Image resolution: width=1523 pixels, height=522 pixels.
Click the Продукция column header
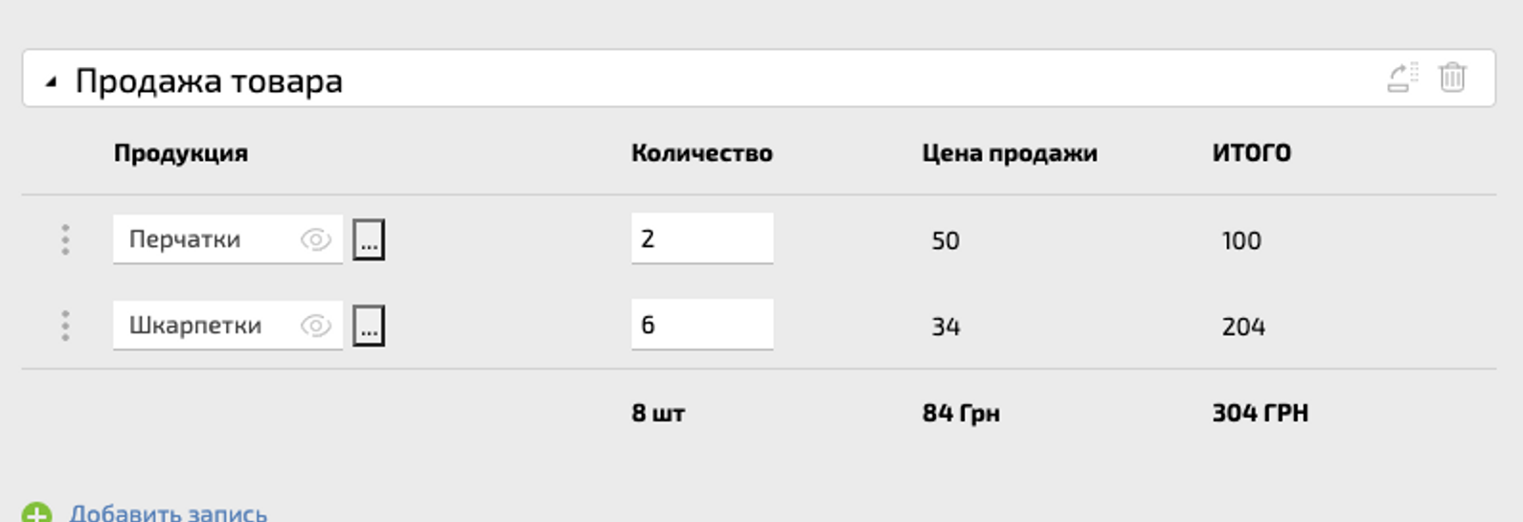[x=181, y=153]
